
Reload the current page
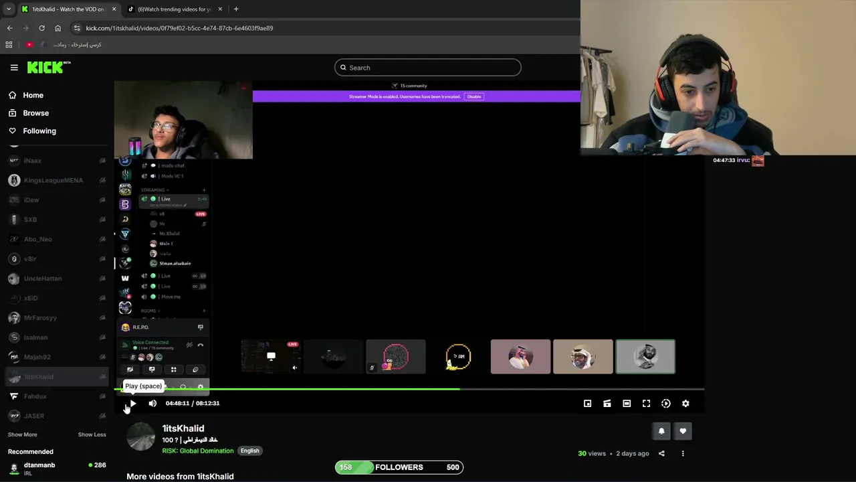click(41, 28)
